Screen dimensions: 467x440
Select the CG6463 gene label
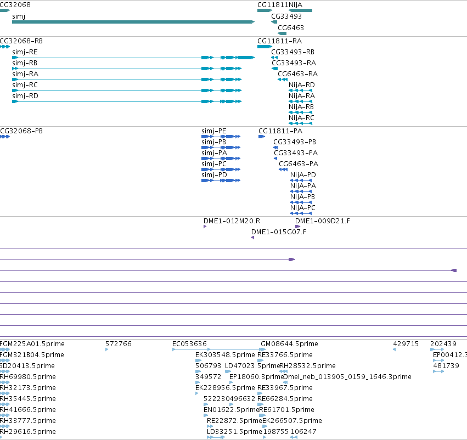pos(291,27)
